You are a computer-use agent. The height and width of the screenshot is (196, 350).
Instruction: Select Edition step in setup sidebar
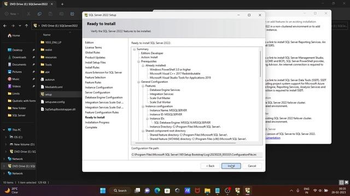[89, 42]
